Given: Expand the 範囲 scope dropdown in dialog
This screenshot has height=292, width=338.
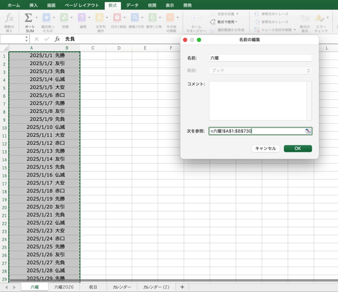Looking at the screenshot, I should 260,71.
